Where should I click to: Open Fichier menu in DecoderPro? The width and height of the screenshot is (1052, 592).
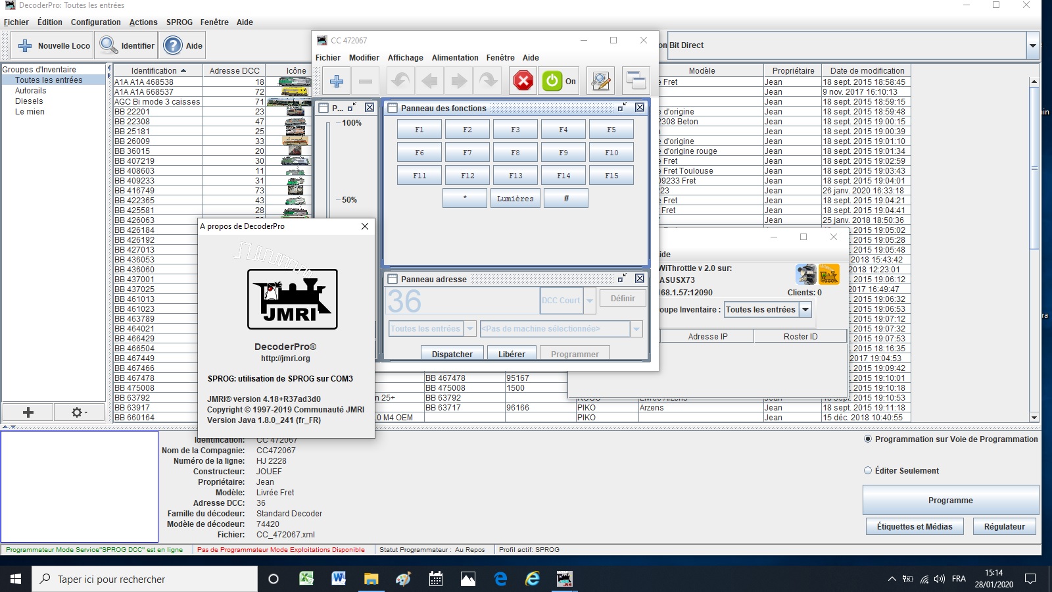[x=16, y=22]
